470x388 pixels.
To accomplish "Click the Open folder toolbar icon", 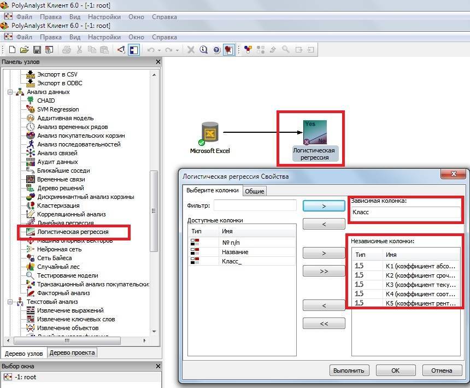I will pos(24,50).
